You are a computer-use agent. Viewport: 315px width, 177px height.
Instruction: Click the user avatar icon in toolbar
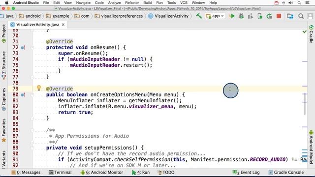(x=310, y=16)
